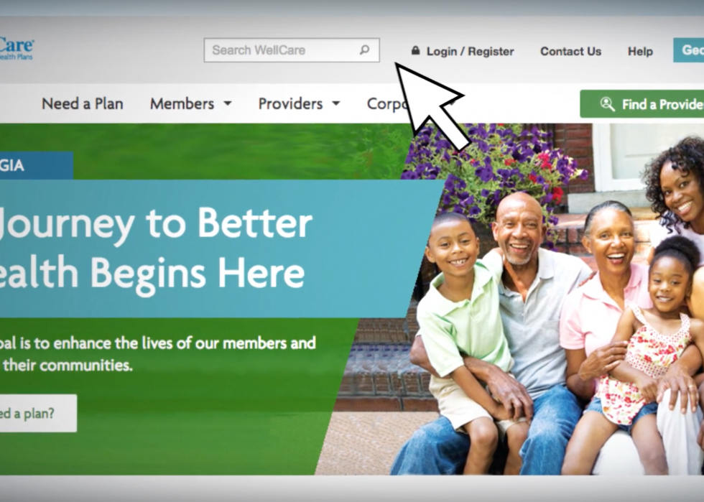
Task: Open the Help link
Action: [640, 51]
